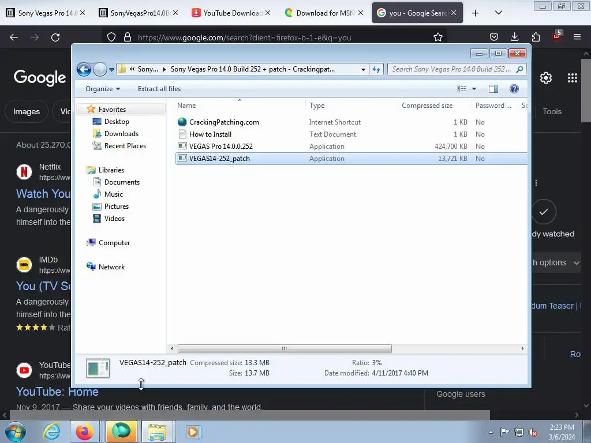The height and width of the screenshot is (443, 591).
Task: Click the horizontal scrollbar in file list
Action: coord(285,349)
